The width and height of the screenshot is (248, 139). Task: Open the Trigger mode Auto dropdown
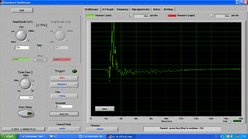click(x=64, y=78)
